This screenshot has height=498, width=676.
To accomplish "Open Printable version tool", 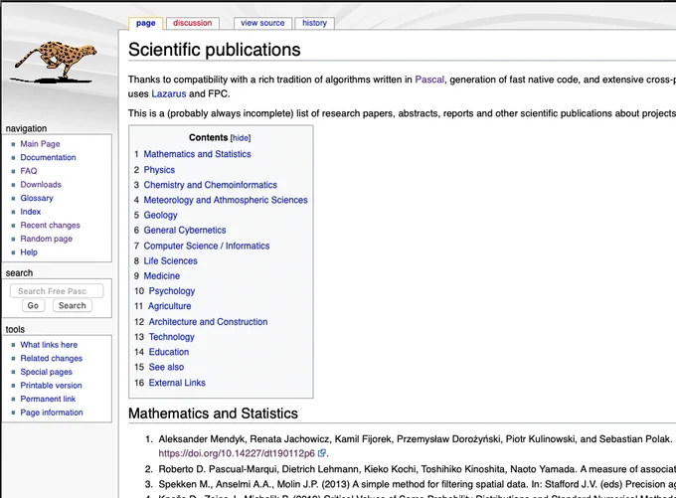I will 51,386.
